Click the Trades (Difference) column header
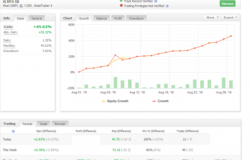Screen dimensions: 250x160 click(188, 131)
